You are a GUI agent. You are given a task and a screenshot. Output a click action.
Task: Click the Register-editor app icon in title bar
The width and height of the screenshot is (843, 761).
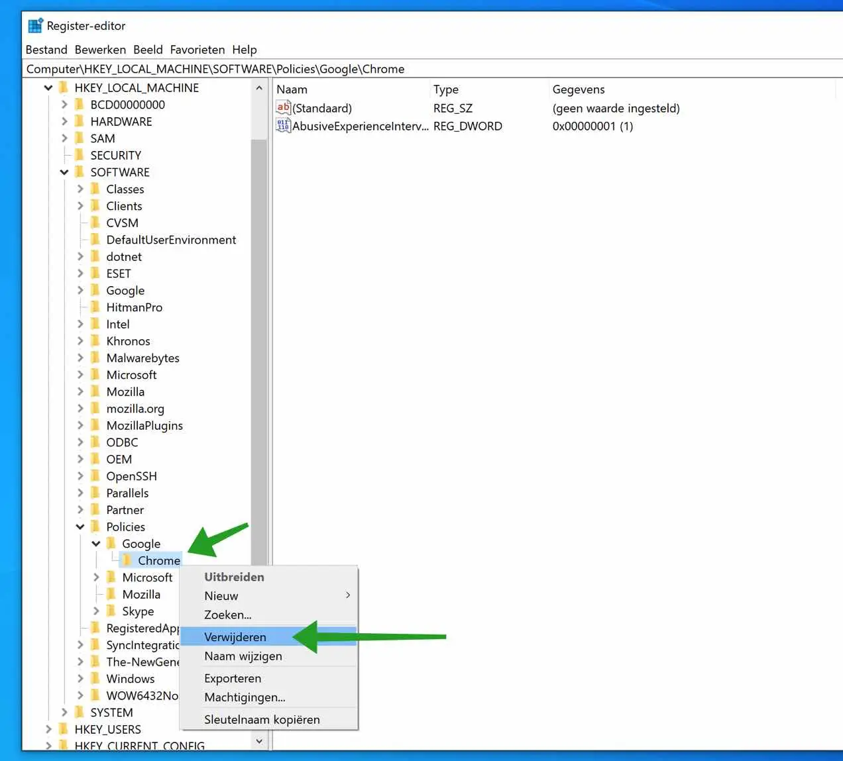click(35, 26)
